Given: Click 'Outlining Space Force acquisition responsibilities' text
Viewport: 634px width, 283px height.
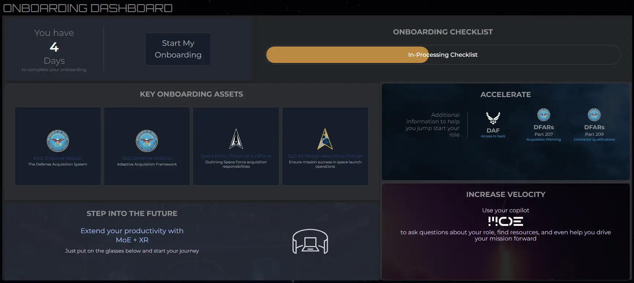Looking at the screenshot, I should click(x=236, y=164).
